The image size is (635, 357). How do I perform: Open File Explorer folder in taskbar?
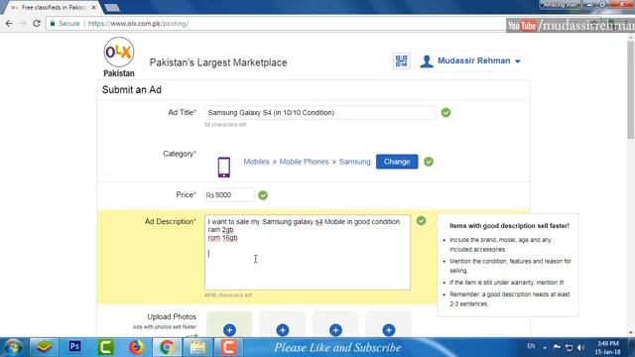197,347
